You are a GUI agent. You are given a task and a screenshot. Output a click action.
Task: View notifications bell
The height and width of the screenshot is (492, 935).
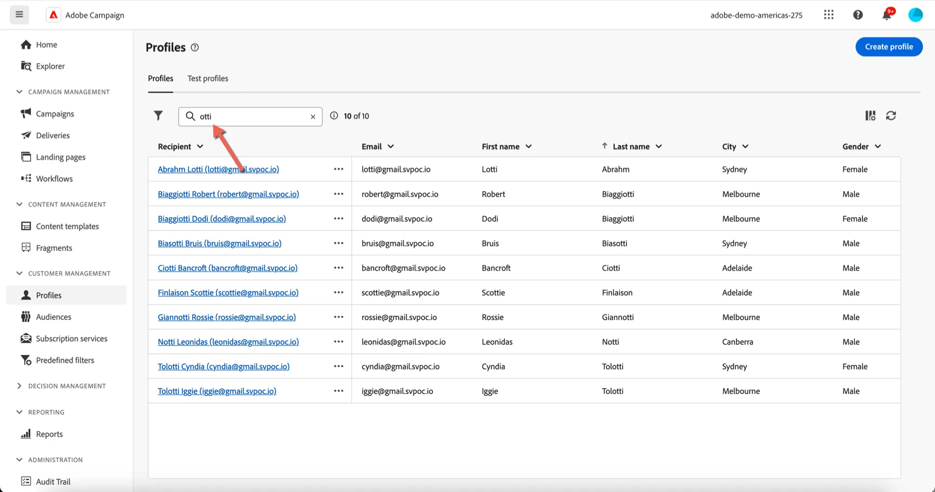click(x=887, y=15)
